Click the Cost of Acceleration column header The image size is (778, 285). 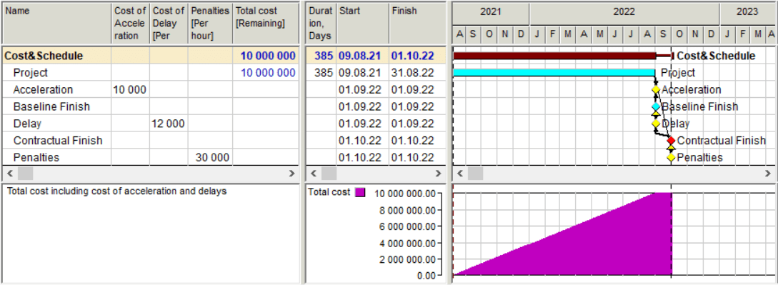click(131, 24)
